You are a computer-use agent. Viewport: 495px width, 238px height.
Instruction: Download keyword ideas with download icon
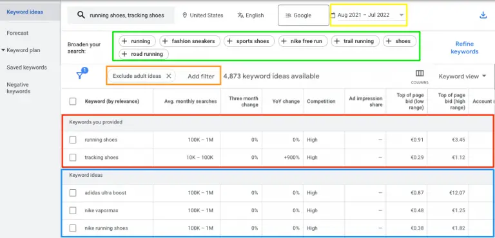pyautogui.click(x=483, y=15)
